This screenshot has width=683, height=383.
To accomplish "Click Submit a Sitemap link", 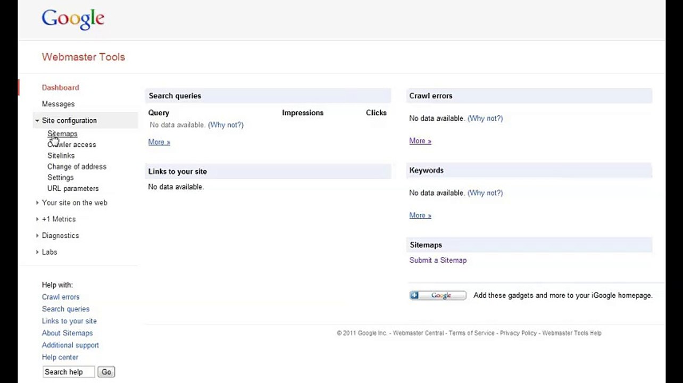I will (438, 260).
